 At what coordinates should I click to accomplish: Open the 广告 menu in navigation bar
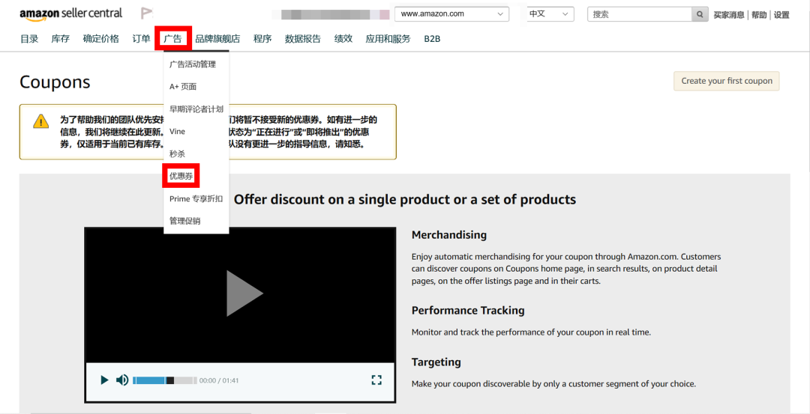click(172, 39)
